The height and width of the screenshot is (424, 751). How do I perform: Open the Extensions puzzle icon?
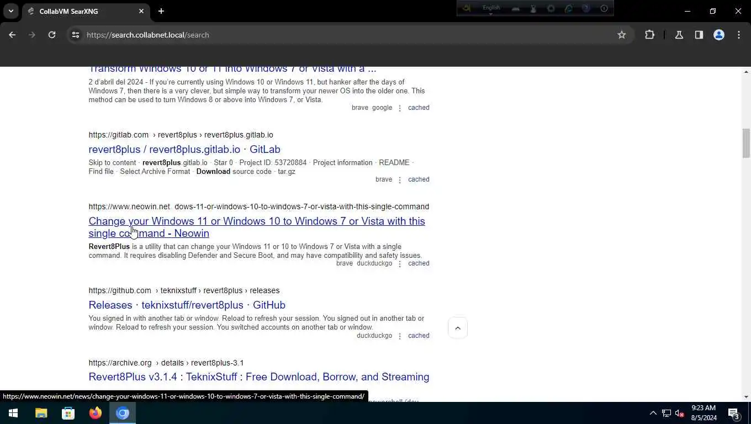(649, 35)
